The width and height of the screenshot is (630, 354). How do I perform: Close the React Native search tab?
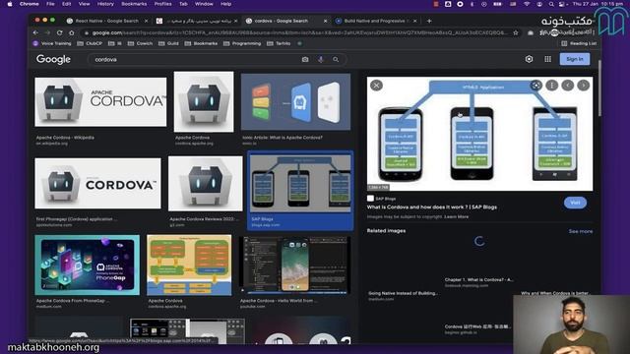coord(146,21)
